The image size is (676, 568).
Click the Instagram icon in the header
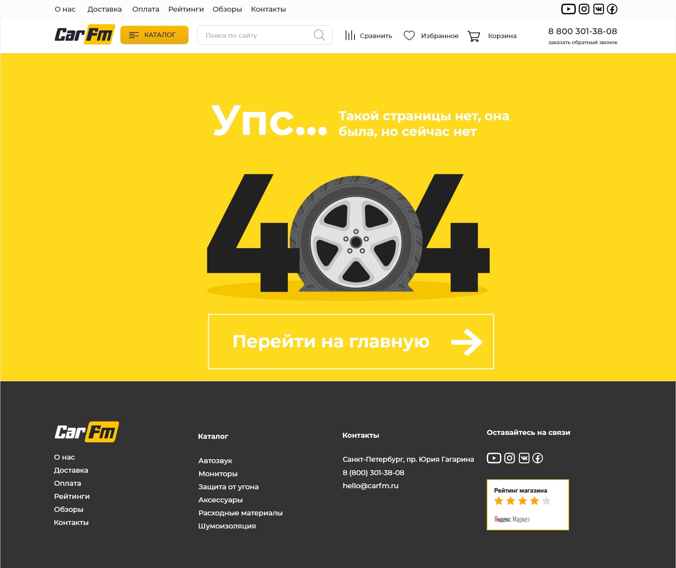coord(584,9)
